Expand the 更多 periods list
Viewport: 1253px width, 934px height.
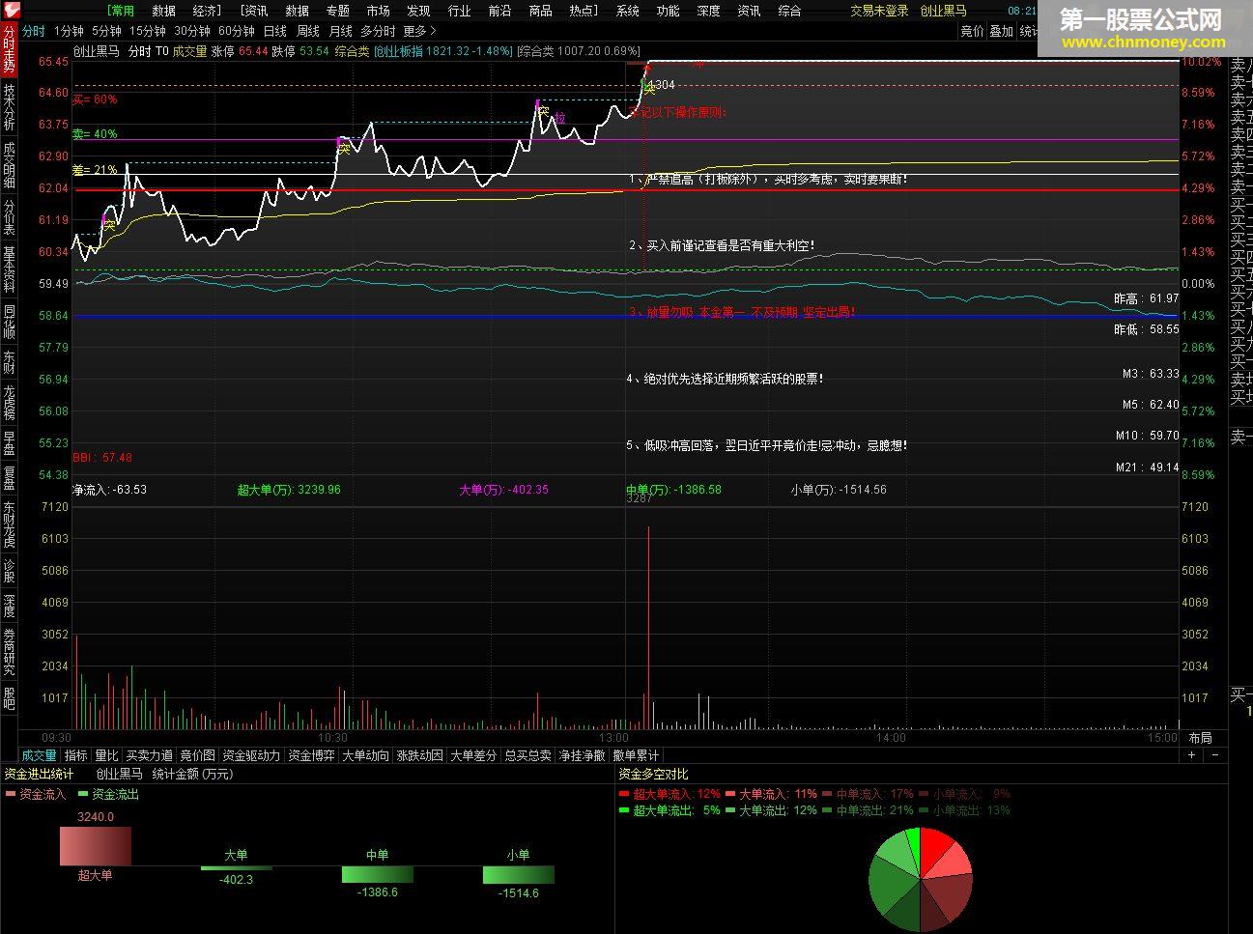pos(419,31)
